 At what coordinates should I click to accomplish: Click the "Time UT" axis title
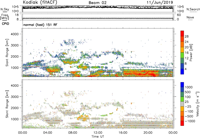point(98,137)
